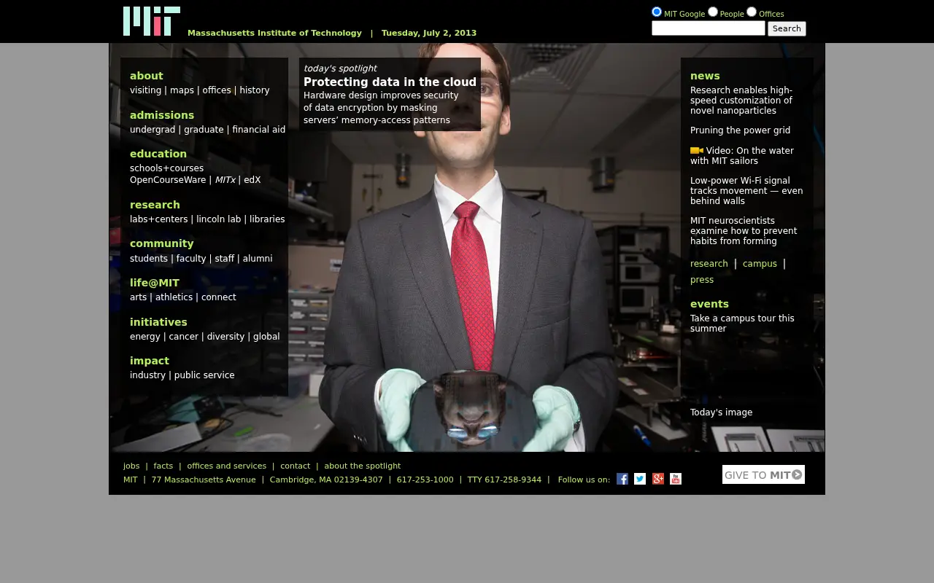
Task: Open the community section heading
Action: pos(162,243)
